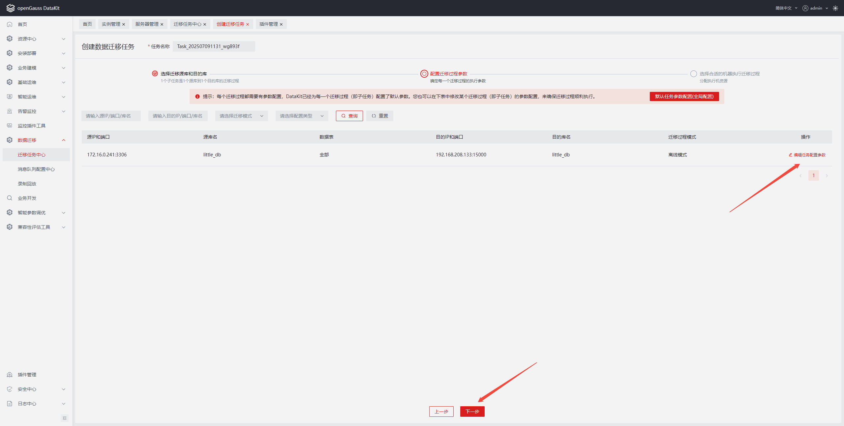The height and width of the screenshot is (426, 844).
Task: Select the third step circle 选择合适的机器执行迁移过程
Action: [x=693, y=74]
